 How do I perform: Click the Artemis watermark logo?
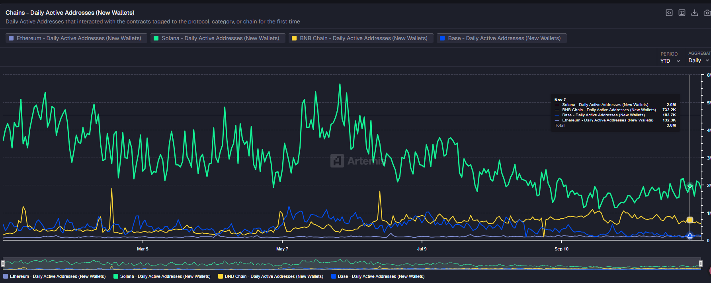[337, 161]
